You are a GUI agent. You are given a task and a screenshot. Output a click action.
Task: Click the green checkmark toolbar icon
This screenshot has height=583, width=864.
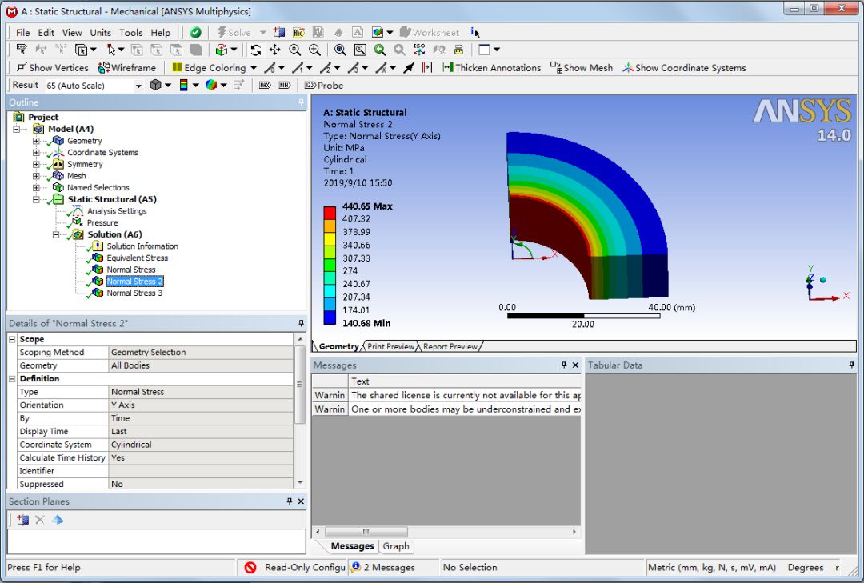click(x=196, y=33)
